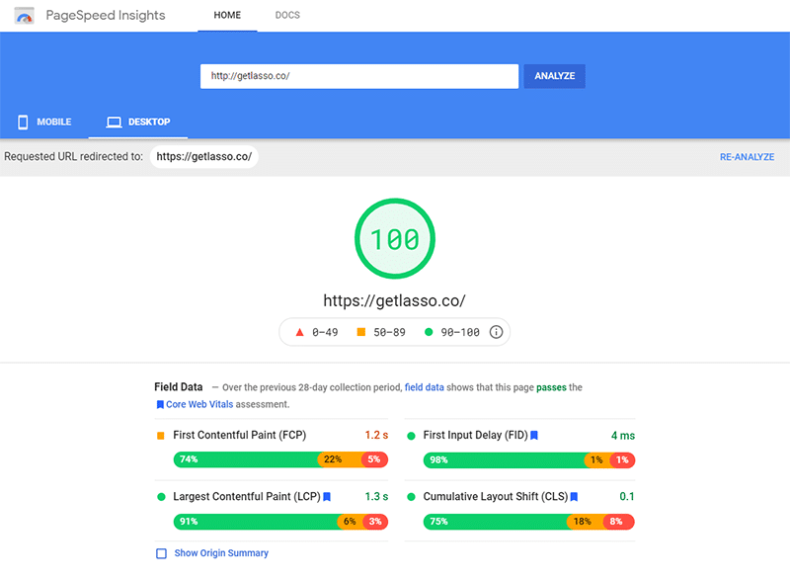Click the Show Origin Summary label

point(221,553)
